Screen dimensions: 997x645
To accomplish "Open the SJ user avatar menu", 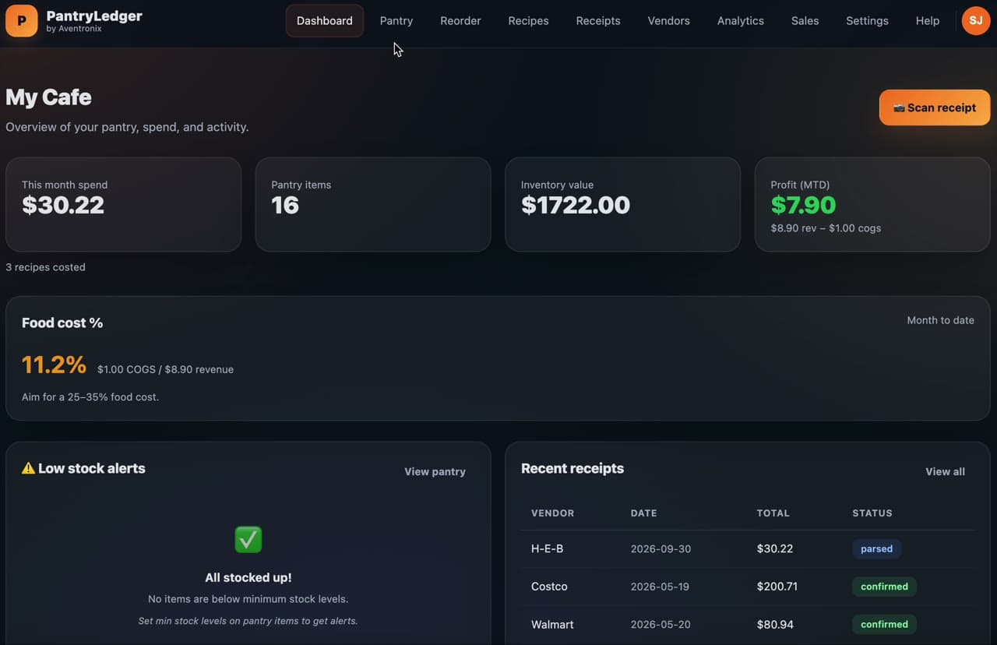I will point(976,21).
